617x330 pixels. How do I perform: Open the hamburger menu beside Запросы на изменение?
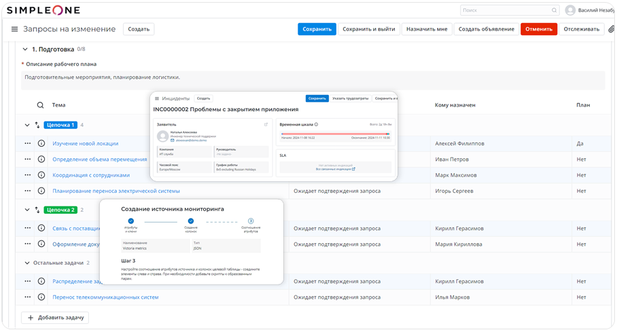point(14,29)
